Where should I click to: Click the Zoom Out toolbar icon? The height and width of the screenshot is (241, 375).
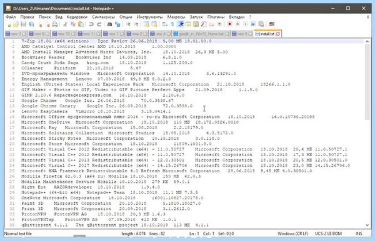click(x=136, y=24)
